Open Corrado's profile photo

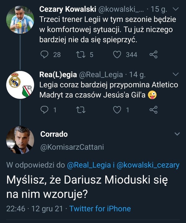[x=20, y=140]
